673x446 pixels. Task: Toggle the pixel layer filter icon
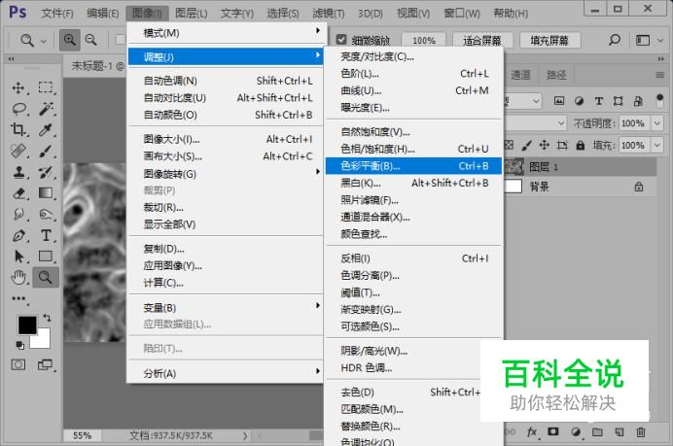click(x=559, y=101)
